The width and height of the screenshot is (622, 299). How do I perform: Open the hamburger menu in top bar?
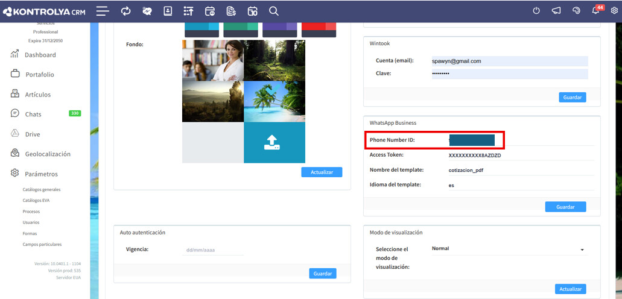coord(103,11)
